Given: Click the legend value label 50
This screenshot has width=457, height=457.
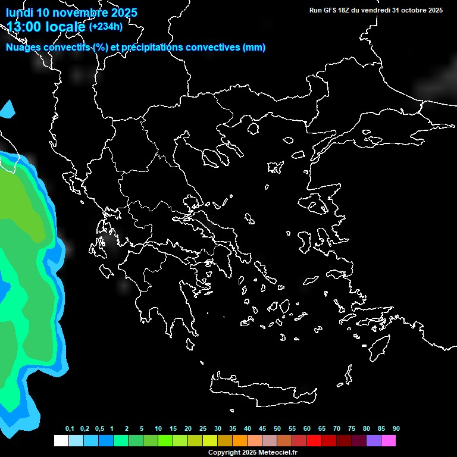Looking at the screenshot, I should click(277, 429).
